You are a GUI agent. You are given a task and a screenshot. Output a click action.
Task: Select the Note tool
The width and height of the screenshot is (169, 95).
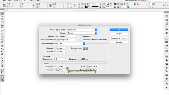[x=2, y=58]
